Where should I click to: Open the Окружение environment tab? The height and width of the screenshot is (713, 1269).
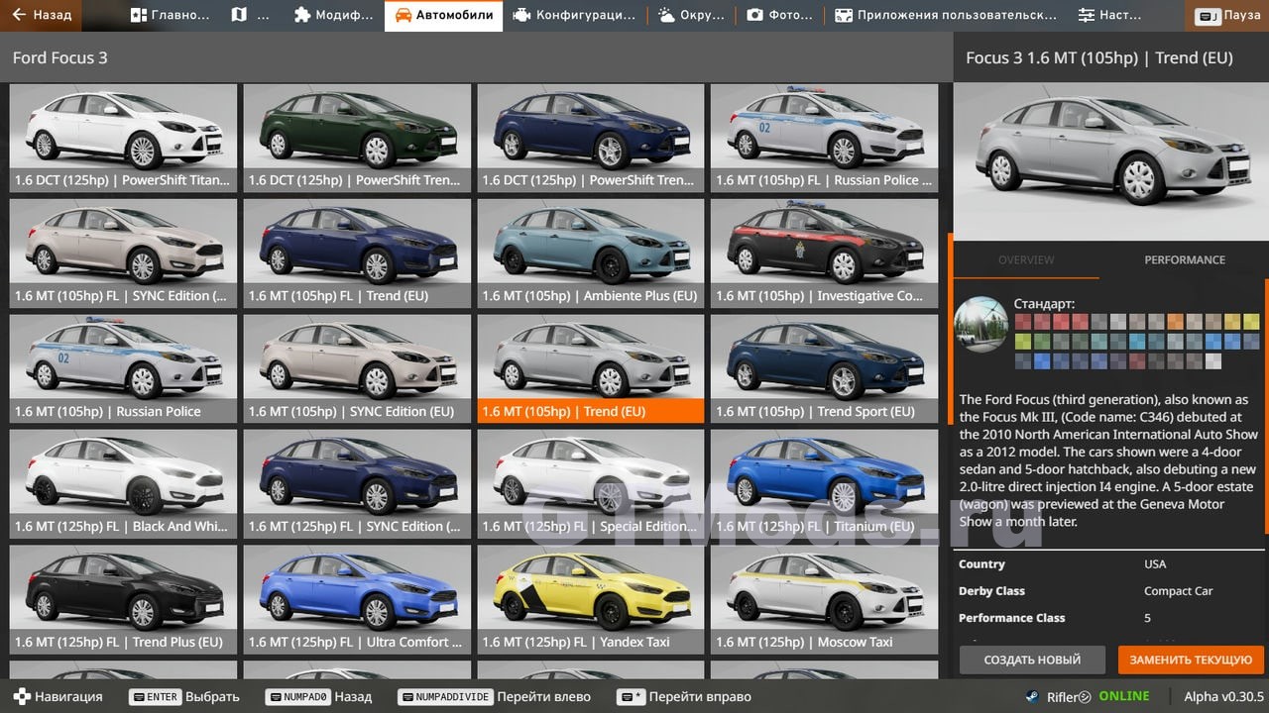coord(691,15)
